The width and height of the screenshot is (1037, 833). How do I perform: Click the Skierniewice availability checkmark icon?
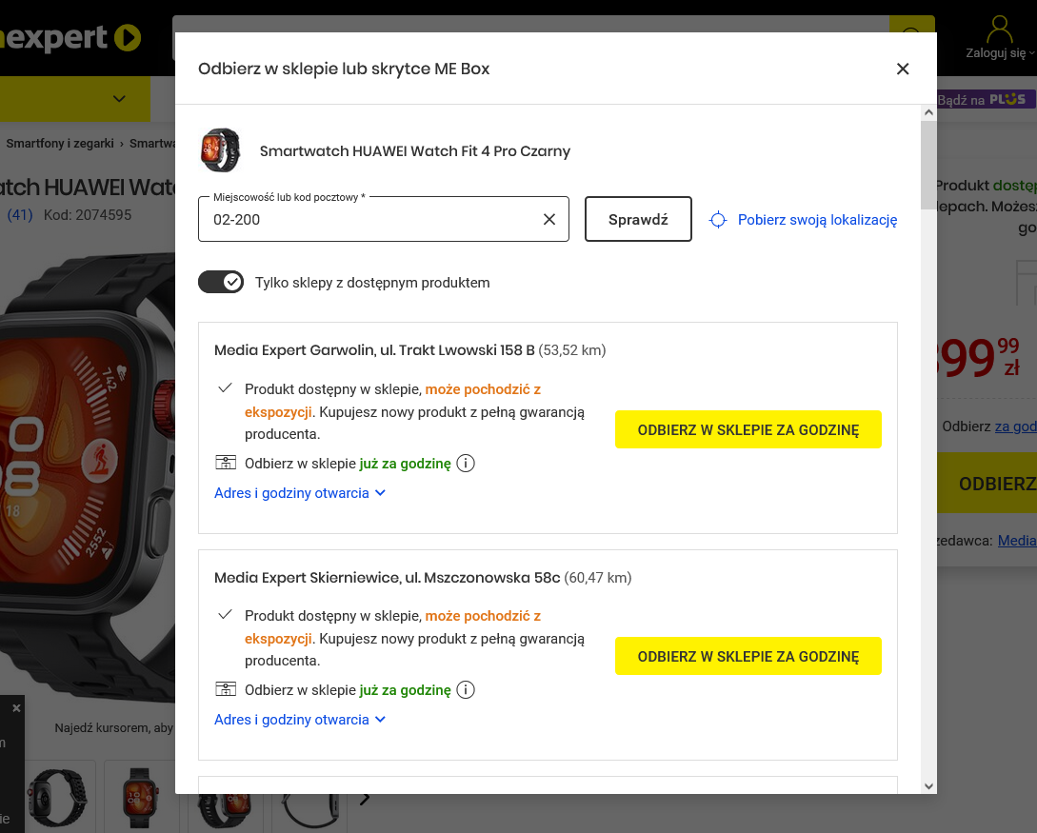pos(225,615)
